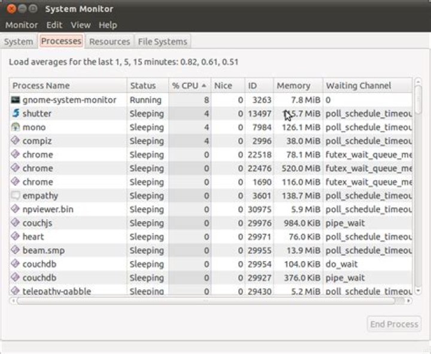Sort by ID column header
Image resolution: width=431 pixels, height=354 pixels.
pyautogui.click(x=259, y=86)
